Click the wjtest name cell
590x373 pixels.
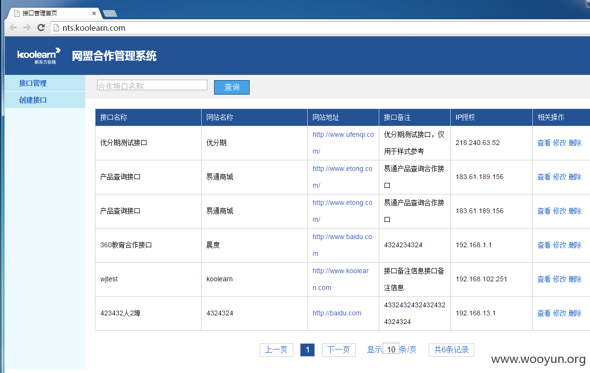tap(148, 279)
